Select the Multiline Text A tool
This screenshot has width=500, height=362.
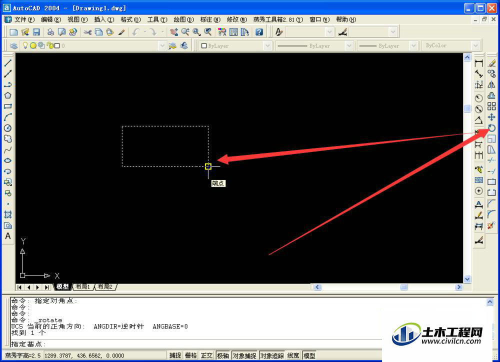(x=8, y=236)
